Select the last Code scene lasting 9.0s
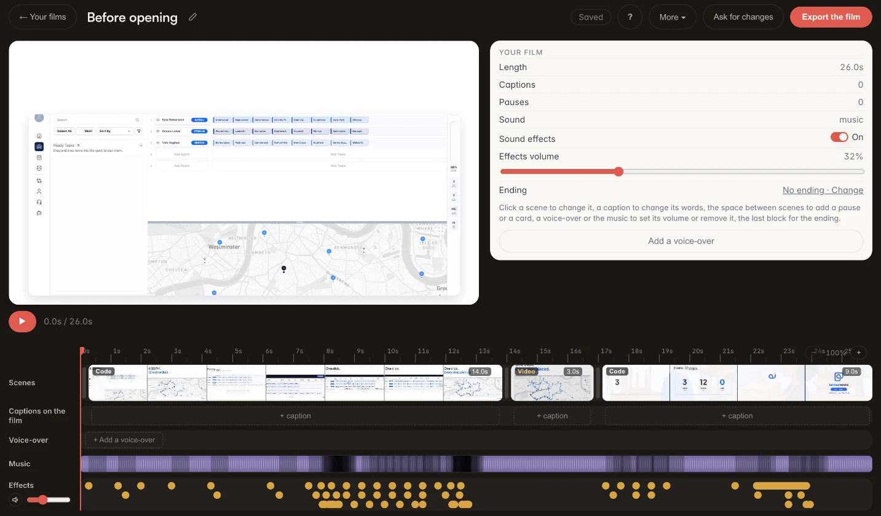Image resolution: width=881 pixels, height=516 pixels. click(737, 383)
